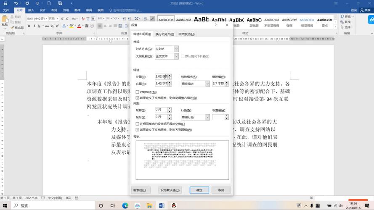The image size is (374, 210).
Task: Click the Sort (A-Z) icon
Action: click(146, 18)
